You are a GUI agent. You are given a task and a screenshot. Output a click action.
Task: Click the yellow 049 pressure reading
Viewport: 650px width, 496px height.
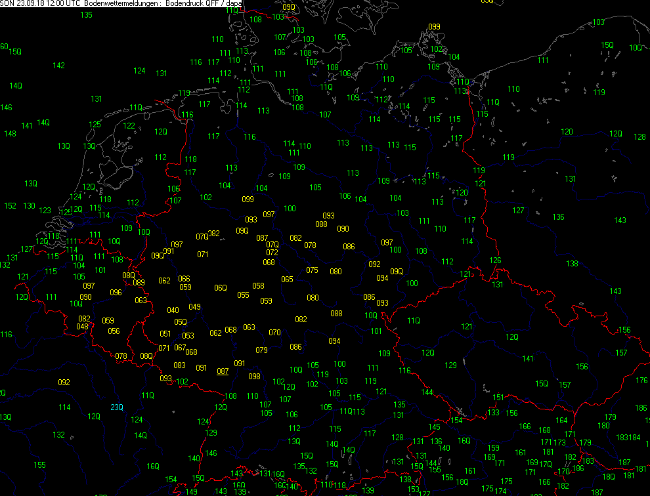pos(194,307)
